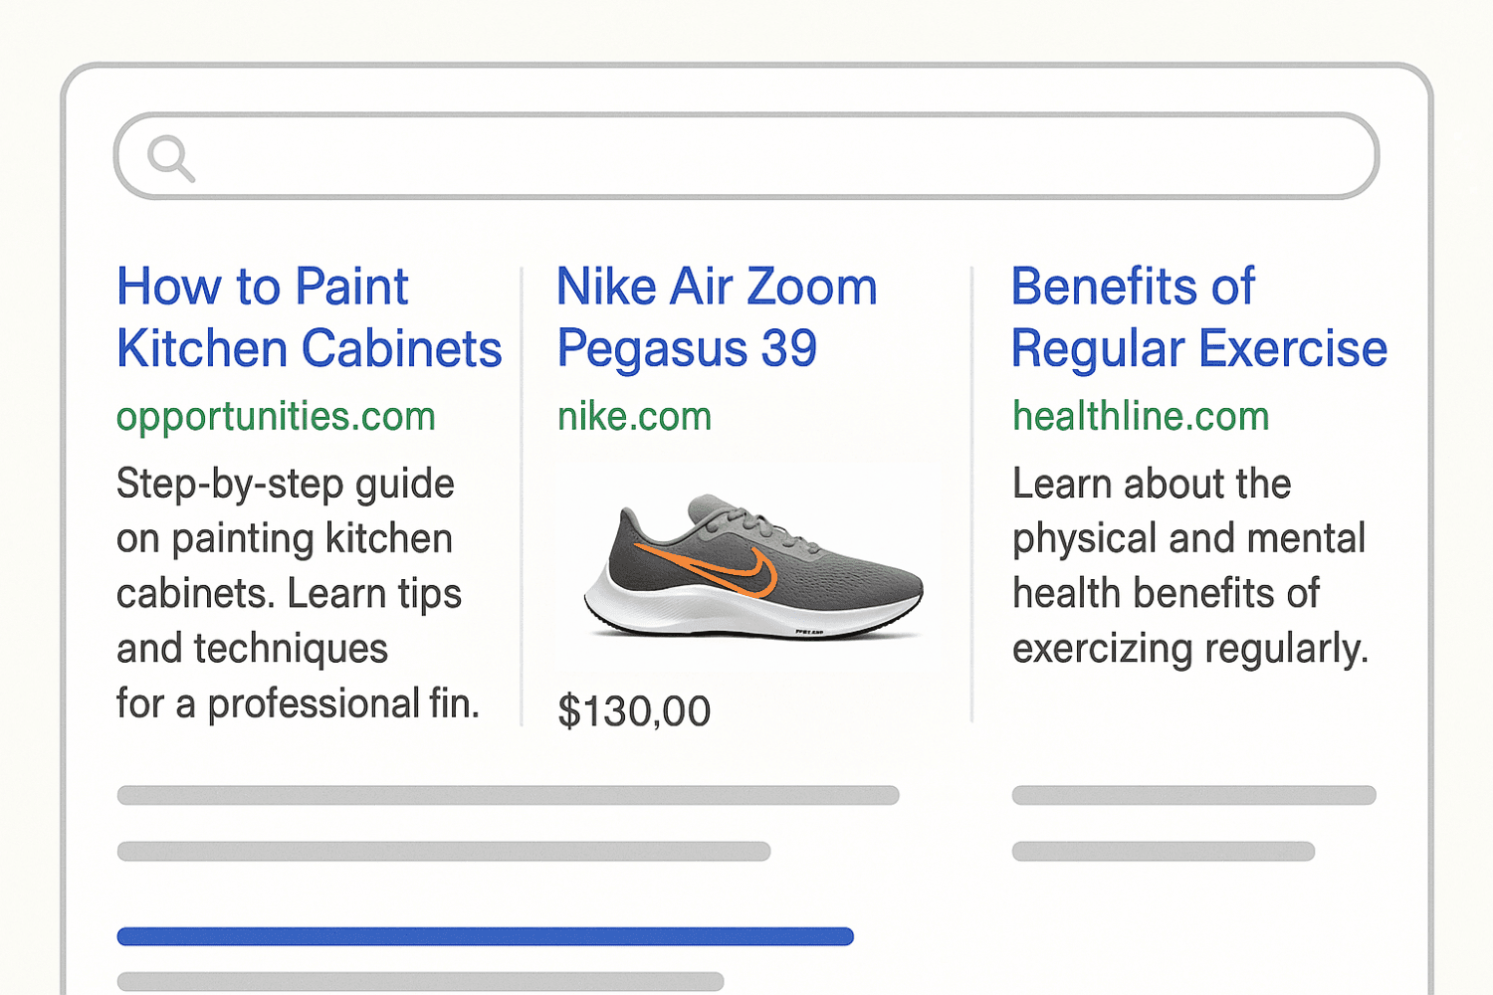The image size is (1493, 995).
Task: Visit the healthline.com URL
Action: click(x=1141, y=416)
